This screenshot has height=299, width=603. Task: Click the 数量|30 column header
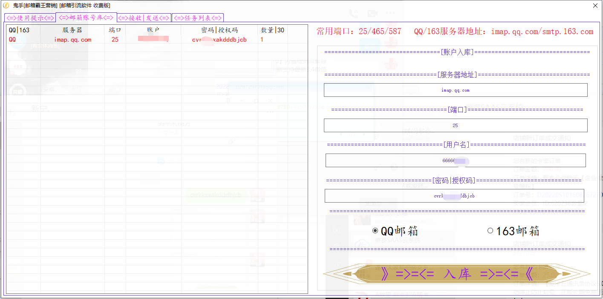tap(273, 30)
